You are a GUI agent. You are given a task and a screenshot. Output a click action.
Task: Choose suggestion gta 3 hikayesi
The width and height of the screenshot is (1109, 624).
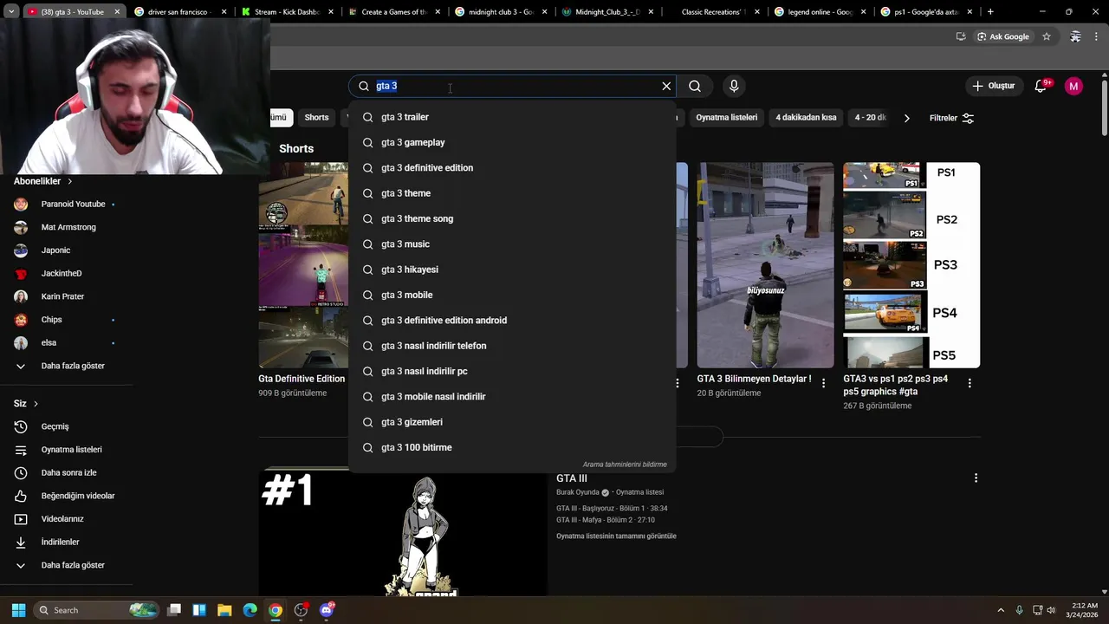(512, 270)
